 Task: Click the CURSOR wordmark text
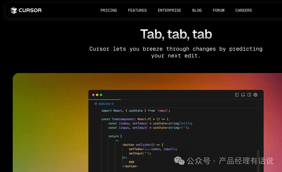[30, 10]
